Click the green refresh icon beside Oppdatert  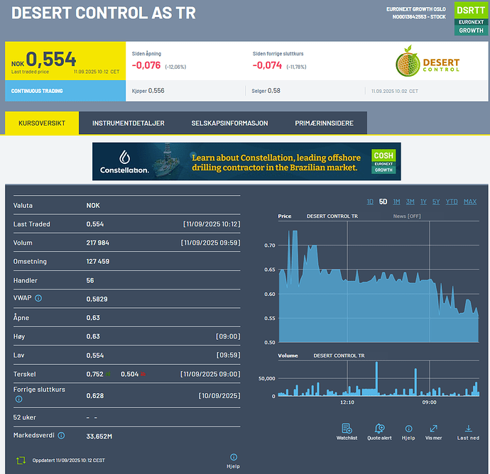point(21,461)
